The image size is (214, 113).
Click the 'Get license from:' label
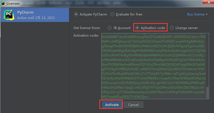click(87, 28)
